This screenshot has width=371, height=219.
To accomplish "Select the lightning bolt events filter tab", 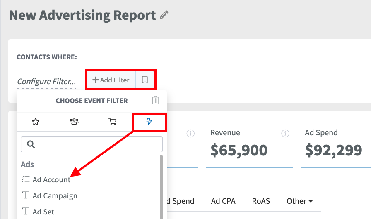I will coord(149,122).
